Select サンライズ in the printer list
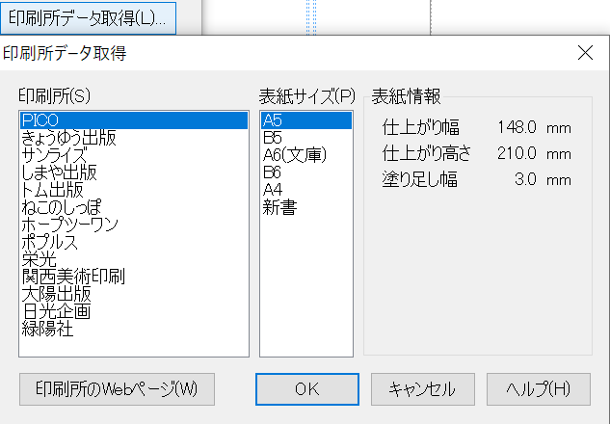The width and height of the screenshot is (610, 424). tap(134, 155)
